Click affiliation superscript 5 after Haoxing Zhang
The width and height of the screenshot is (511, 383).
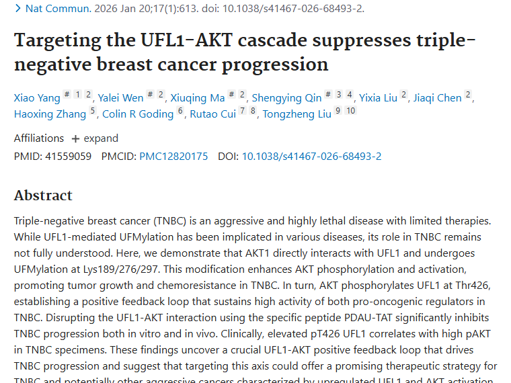pos(93,112)
